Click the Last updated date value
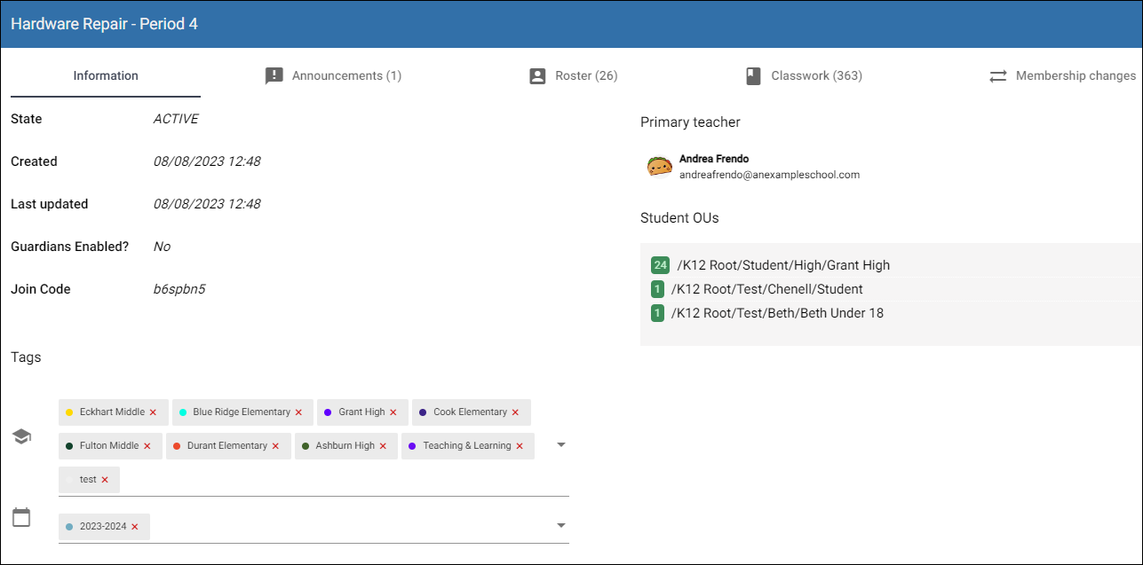 click(207, 204)
